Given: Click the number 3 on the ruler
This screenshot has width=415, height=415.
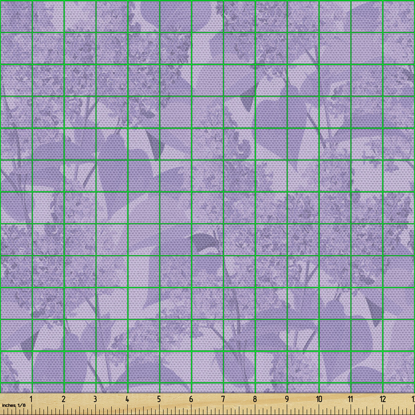Looking at the screenshot, I should pos(95,399).
